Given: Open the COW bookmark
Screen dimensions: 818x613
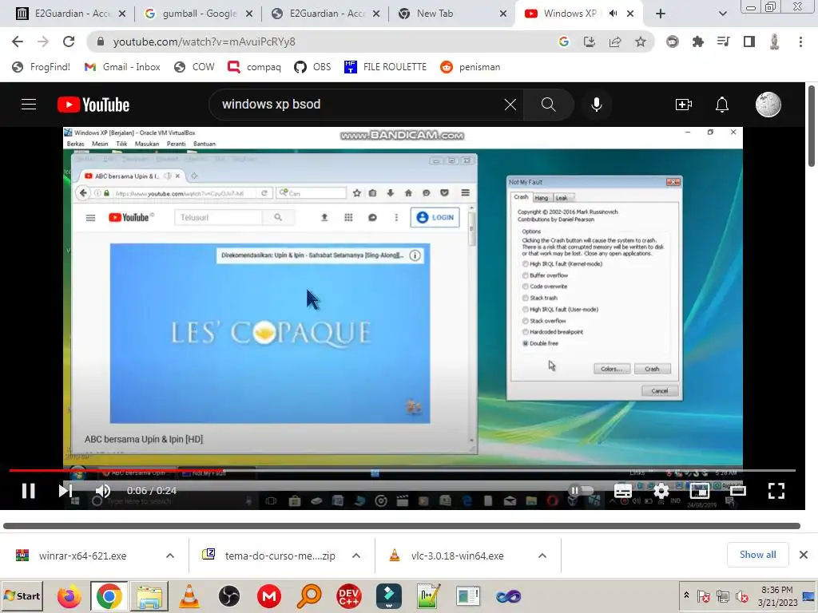Looking at the screenshot, I should [194, 67].
